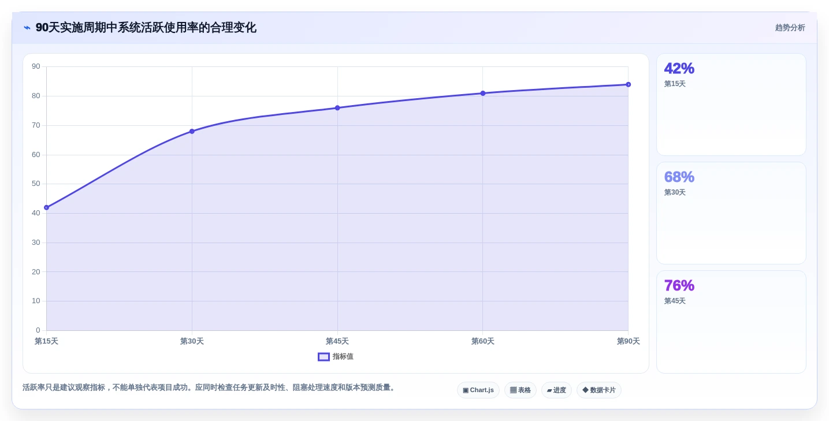The image size is (829, 421).
Task: Select the Chart.js tag chip
Action: [478, 390]
